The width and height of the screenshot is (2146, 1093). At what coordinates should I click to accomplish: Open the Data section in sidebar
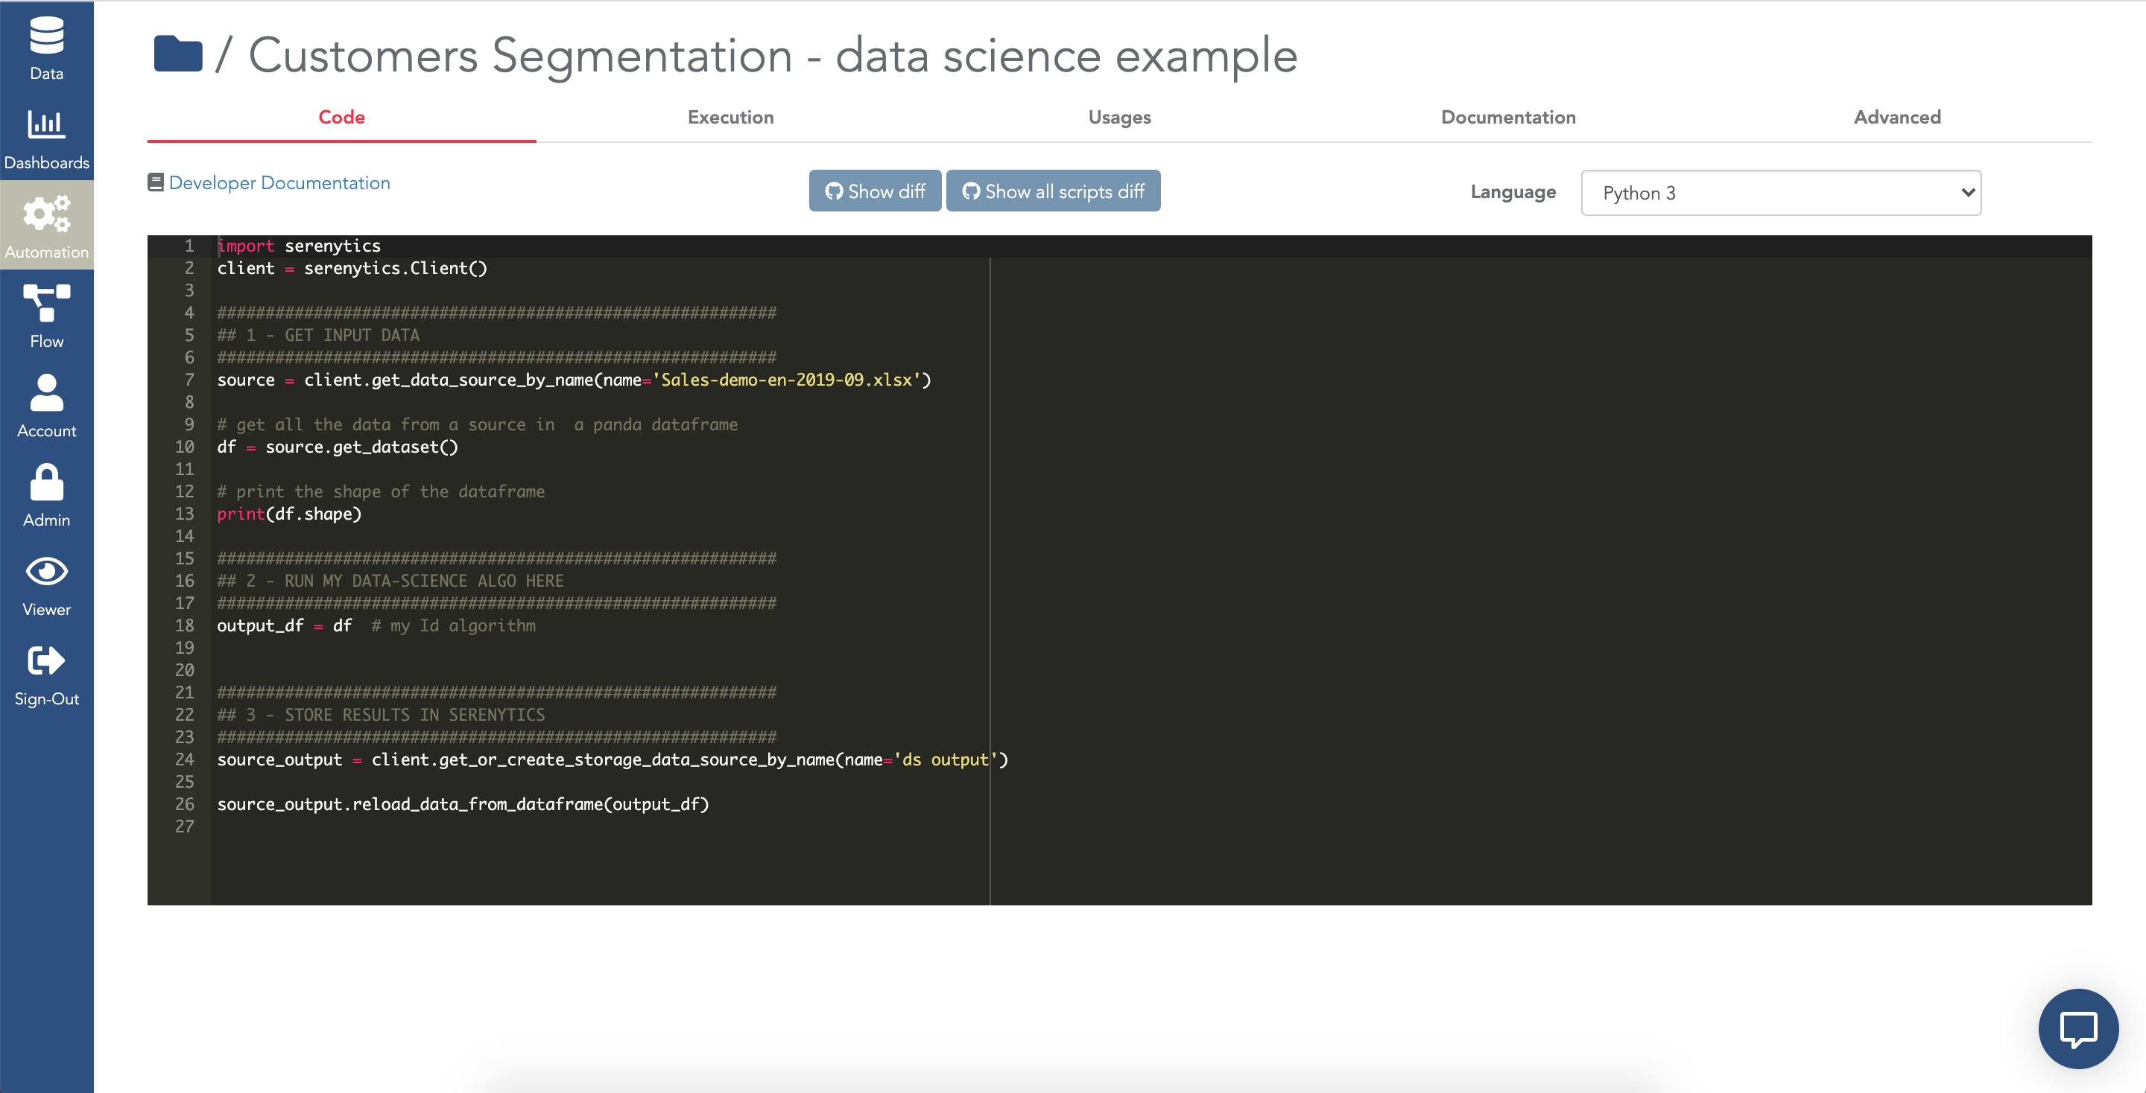[x=47, y=48]
